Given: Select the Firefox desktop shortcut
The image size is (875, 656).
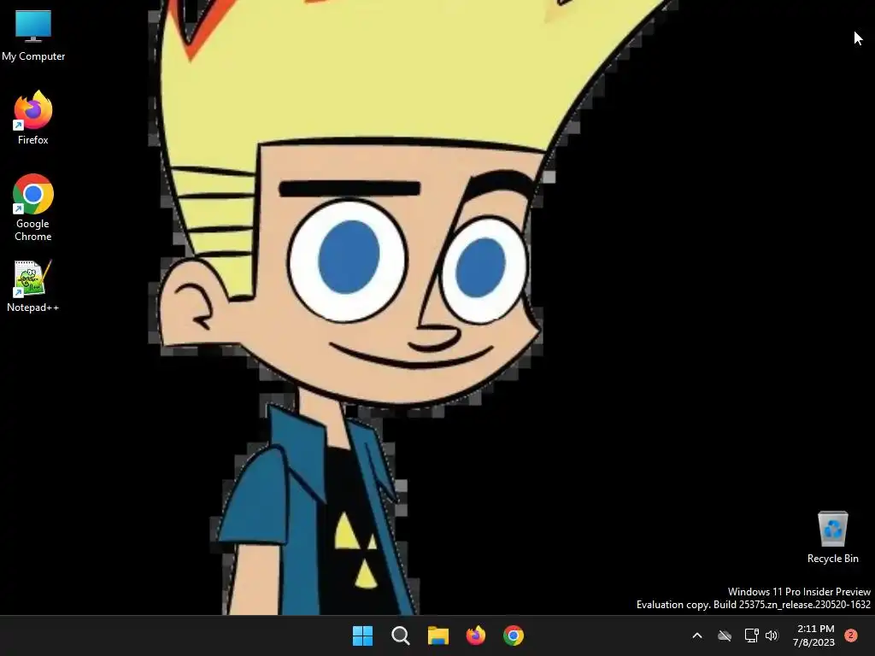Looking at the screenshot, I should (33, 118).
